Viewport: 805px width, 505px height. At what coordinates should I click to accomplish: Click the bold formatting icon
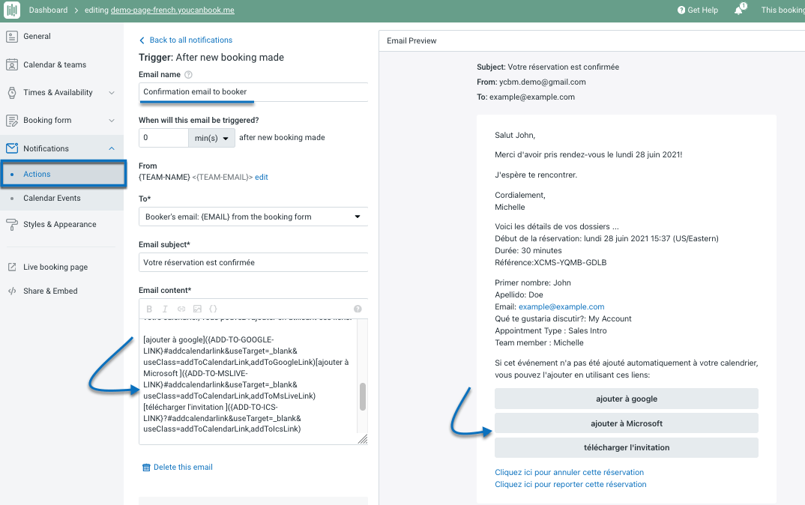coord(149,309)
